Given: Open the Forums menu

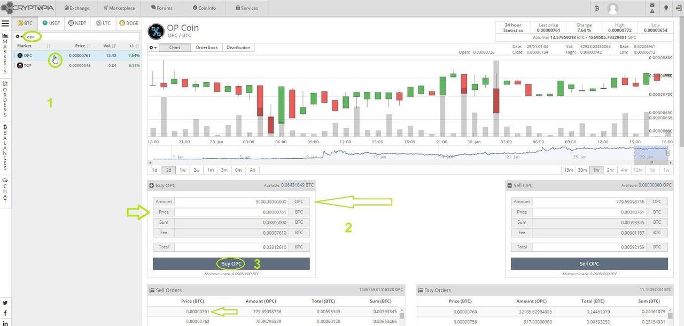Looking at the screenshot, I should (x=162, y=8).
